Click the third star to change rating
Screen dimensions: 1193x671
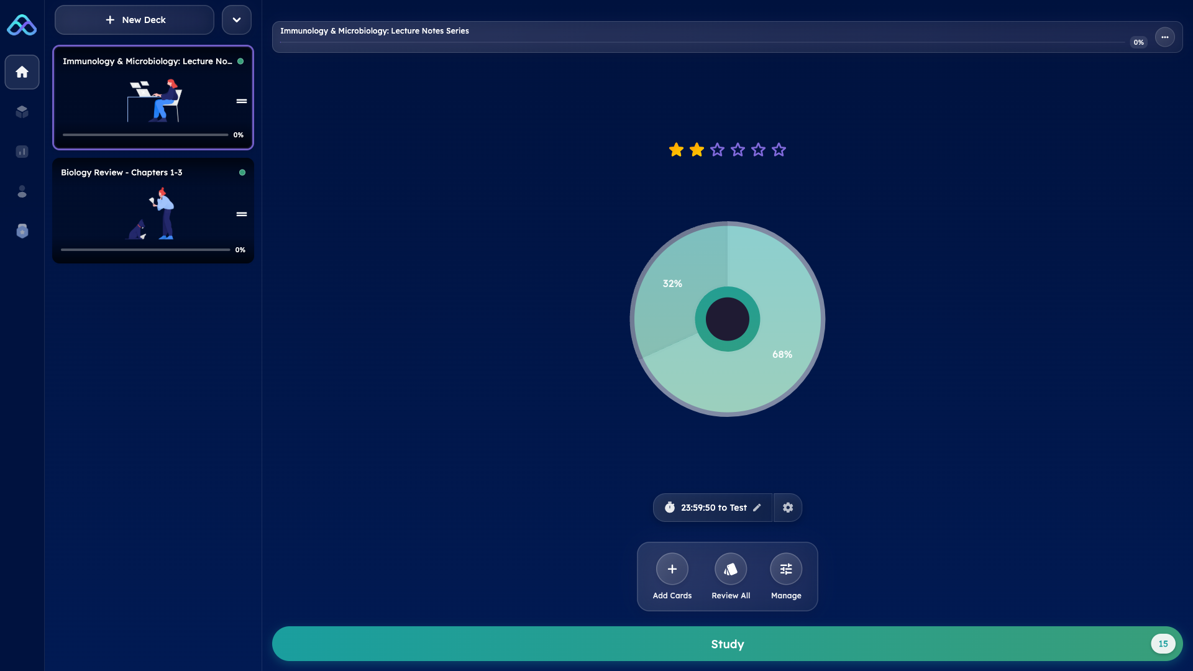pos(717,150)
